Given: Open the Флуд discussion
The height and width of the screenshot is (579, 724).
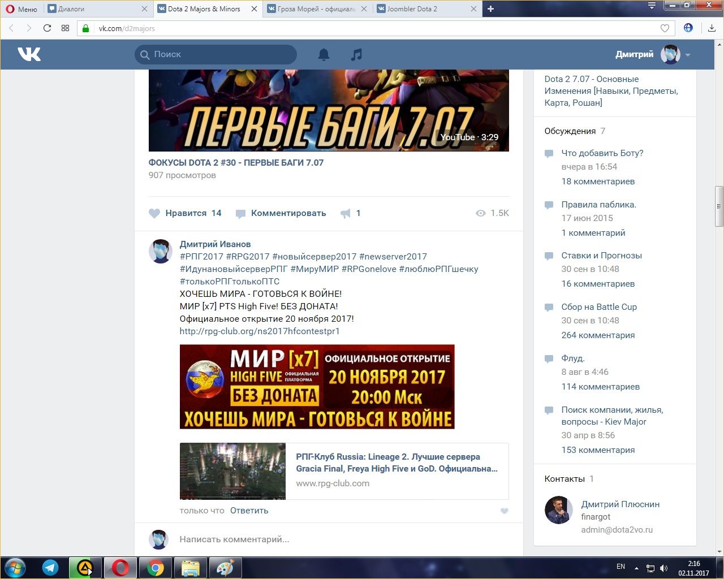Looking at the screenshot, I should pyautogui.click(x=573, y=358).
